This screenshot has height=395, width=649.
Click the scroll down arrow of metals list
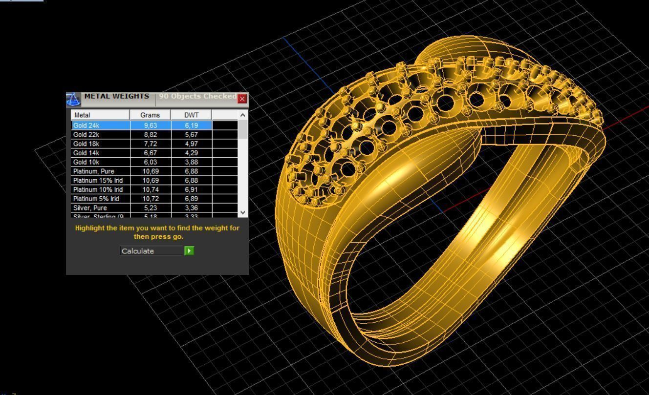pyautogui.click(x=243, y=212)
